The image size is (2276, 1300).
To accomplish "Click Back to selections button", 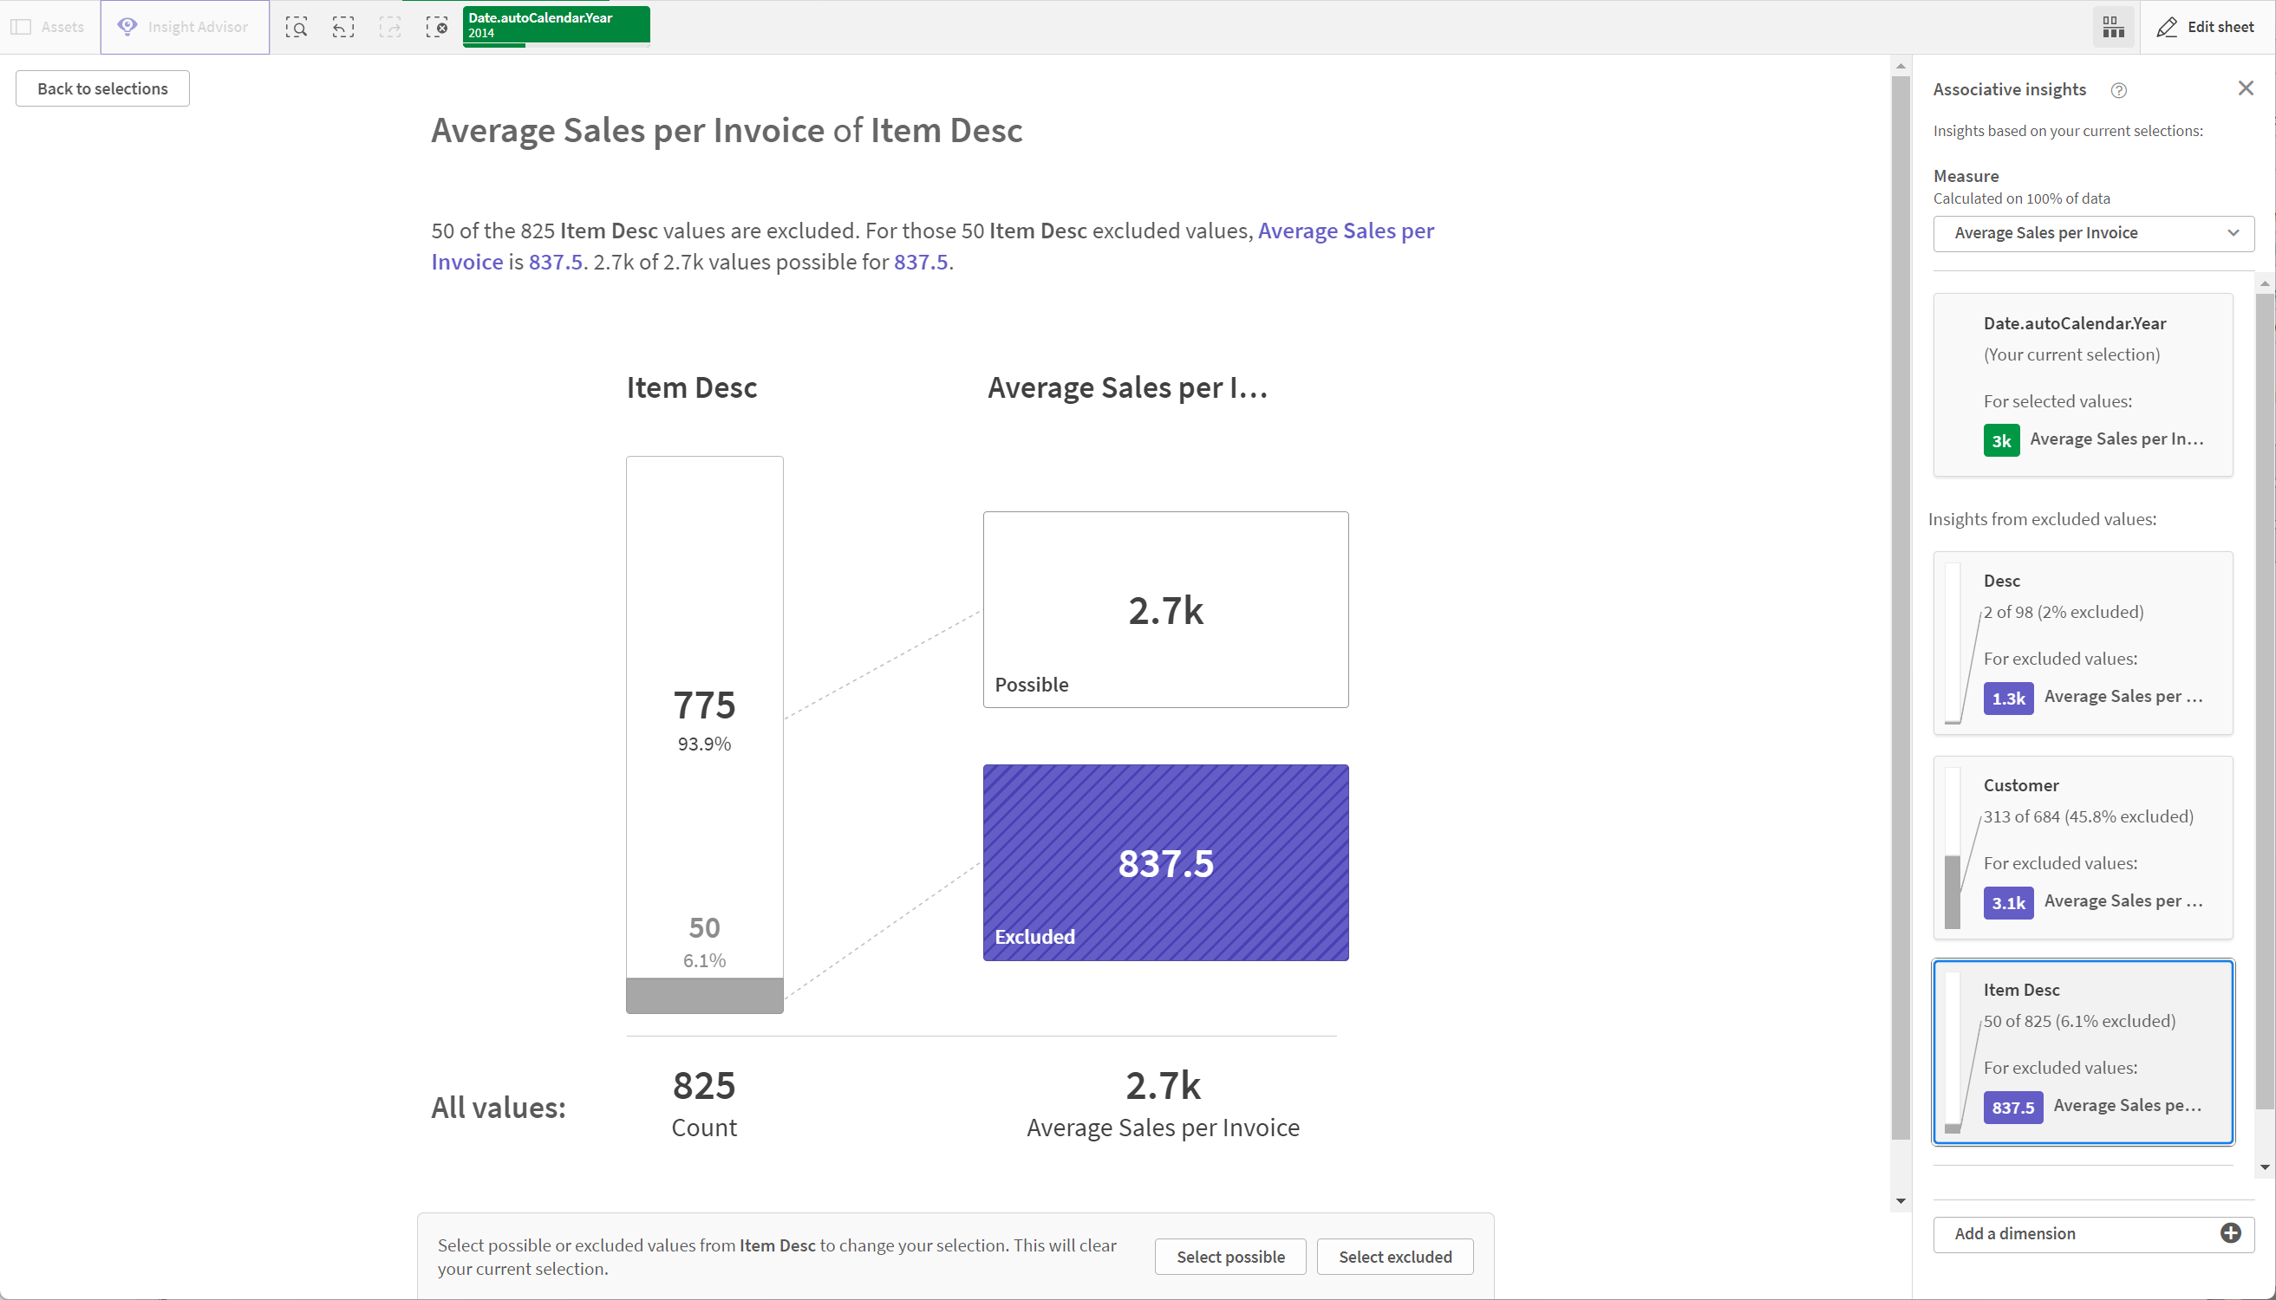I will (101, 88).
